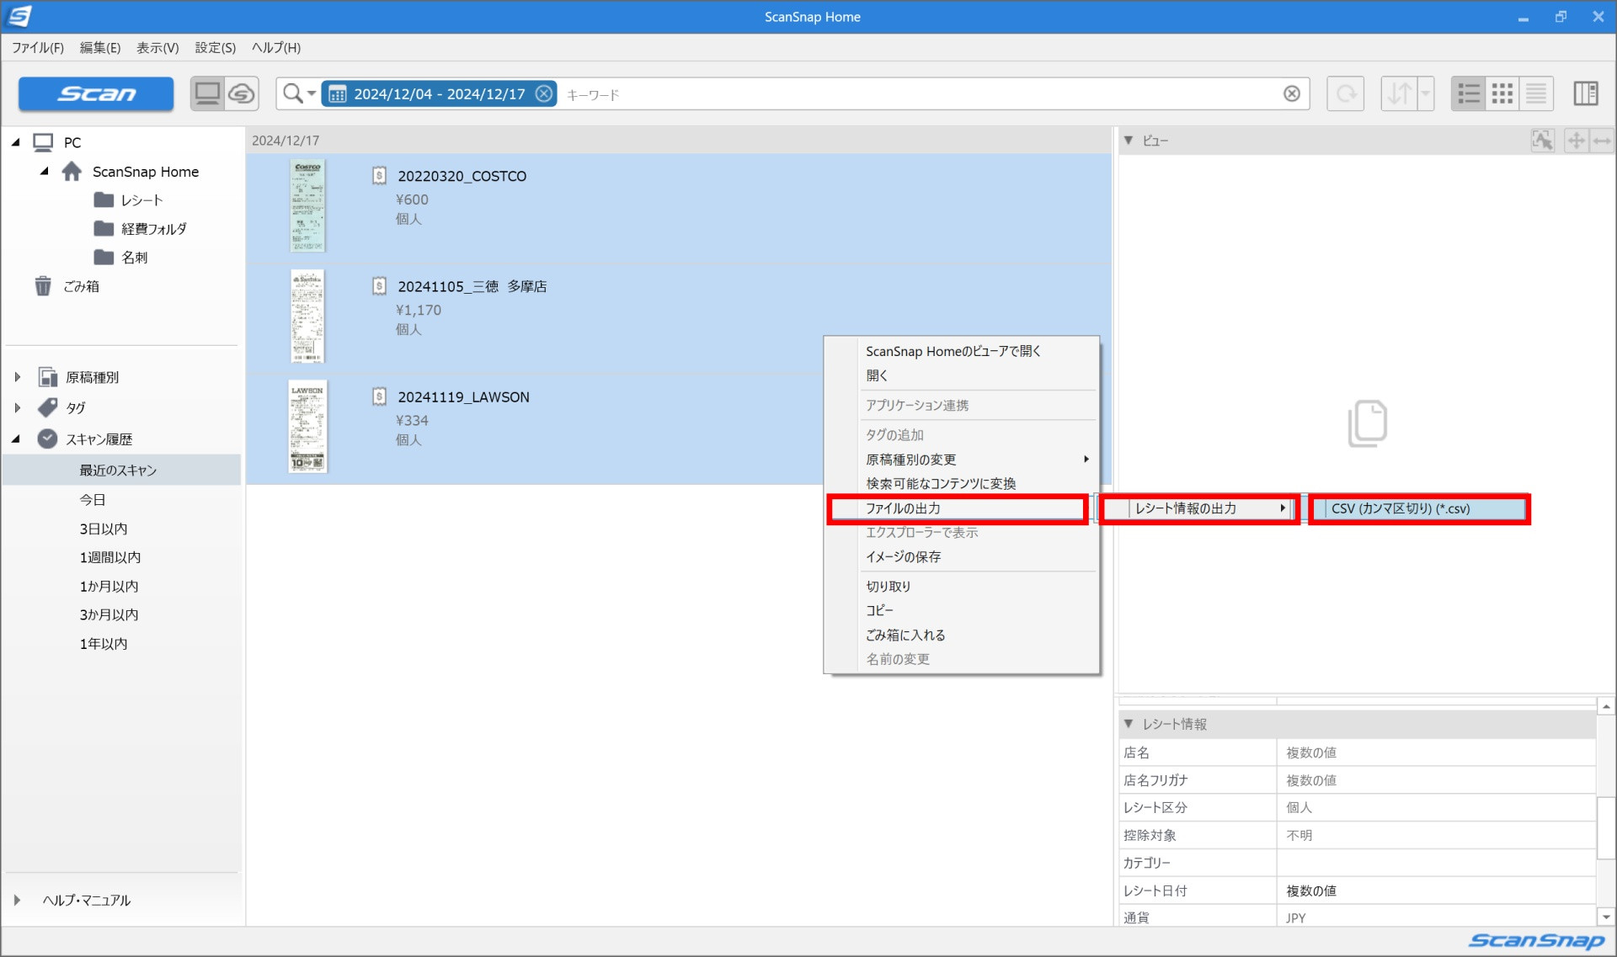Open the 編集(E) menu
Viewport: 1617px width, 957px height.
tap(99, 48)
